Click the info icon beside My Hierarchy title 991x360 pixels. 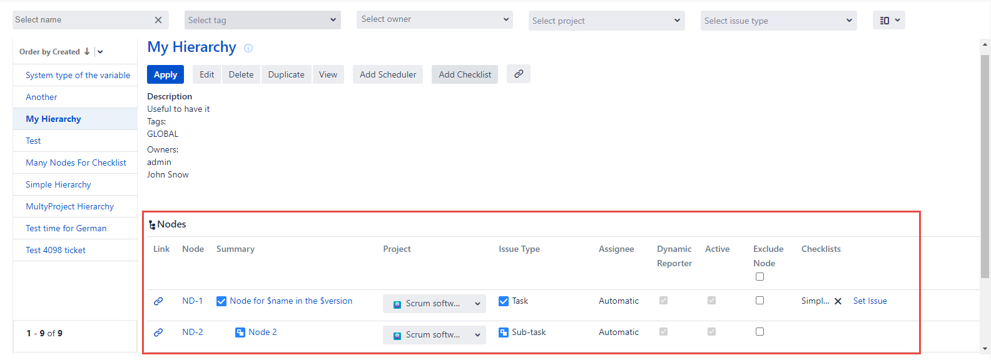248,48
